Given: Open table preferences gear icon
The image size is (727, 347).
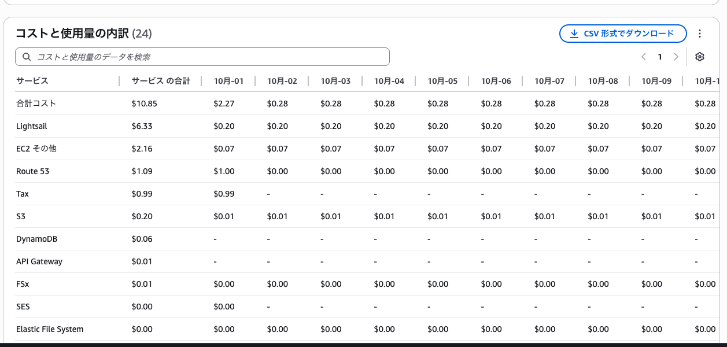Looking at the screenshot, I should (699, 57).
